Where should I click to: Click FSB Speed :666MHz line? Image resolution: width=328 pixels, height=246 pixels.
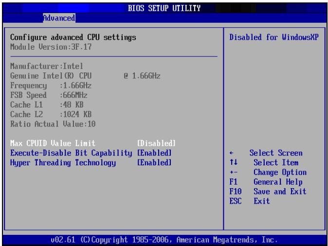49,95
